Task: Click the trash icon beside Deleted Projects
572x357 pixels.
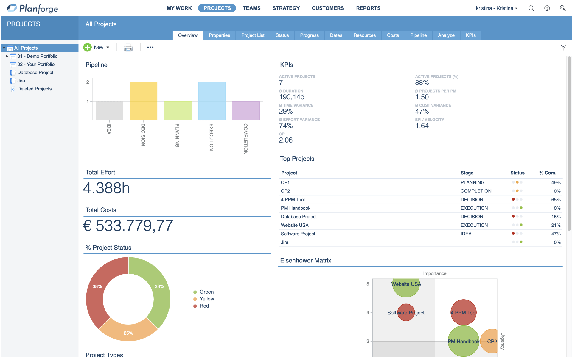Action: 13,89
